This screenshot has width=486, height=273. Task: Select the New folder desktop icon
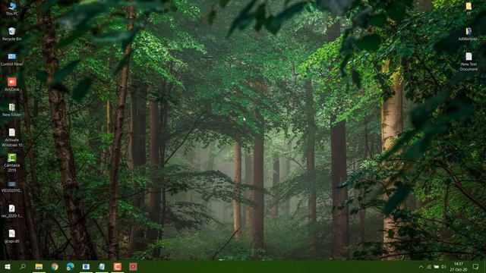12,110
